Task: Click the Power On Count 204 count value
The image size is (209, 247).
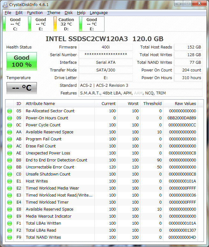Action: tap(188, 70)
